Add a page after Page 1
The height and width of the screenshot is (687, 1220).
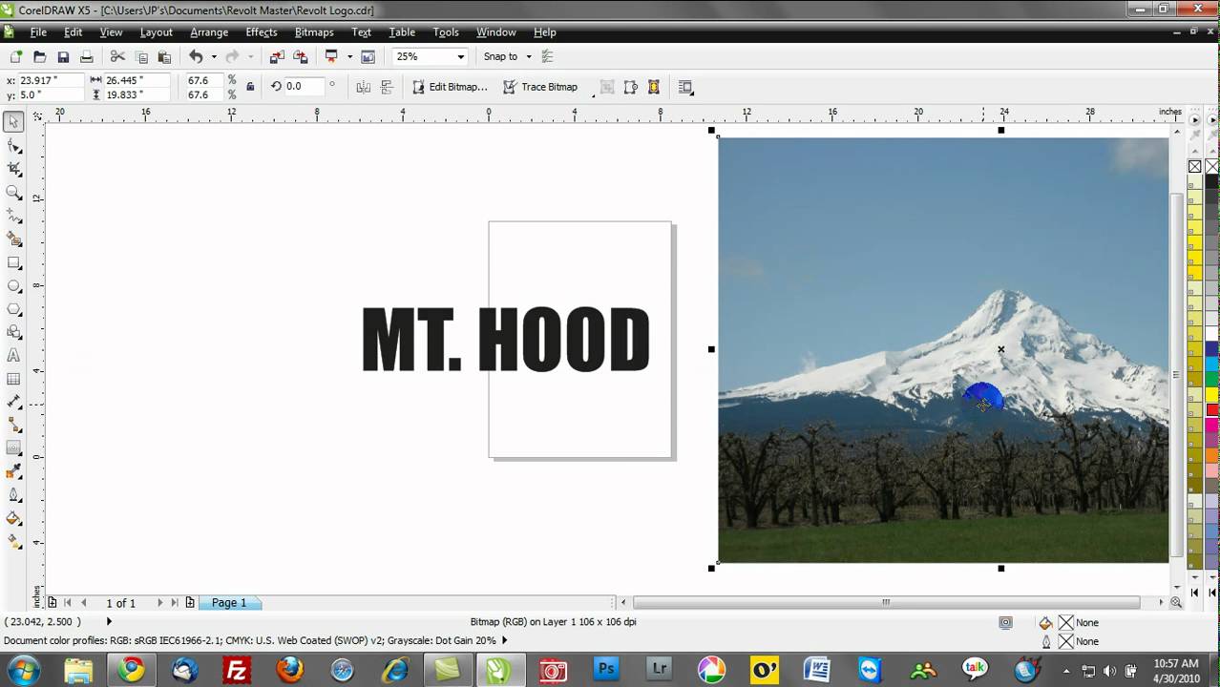click(190, 603)
